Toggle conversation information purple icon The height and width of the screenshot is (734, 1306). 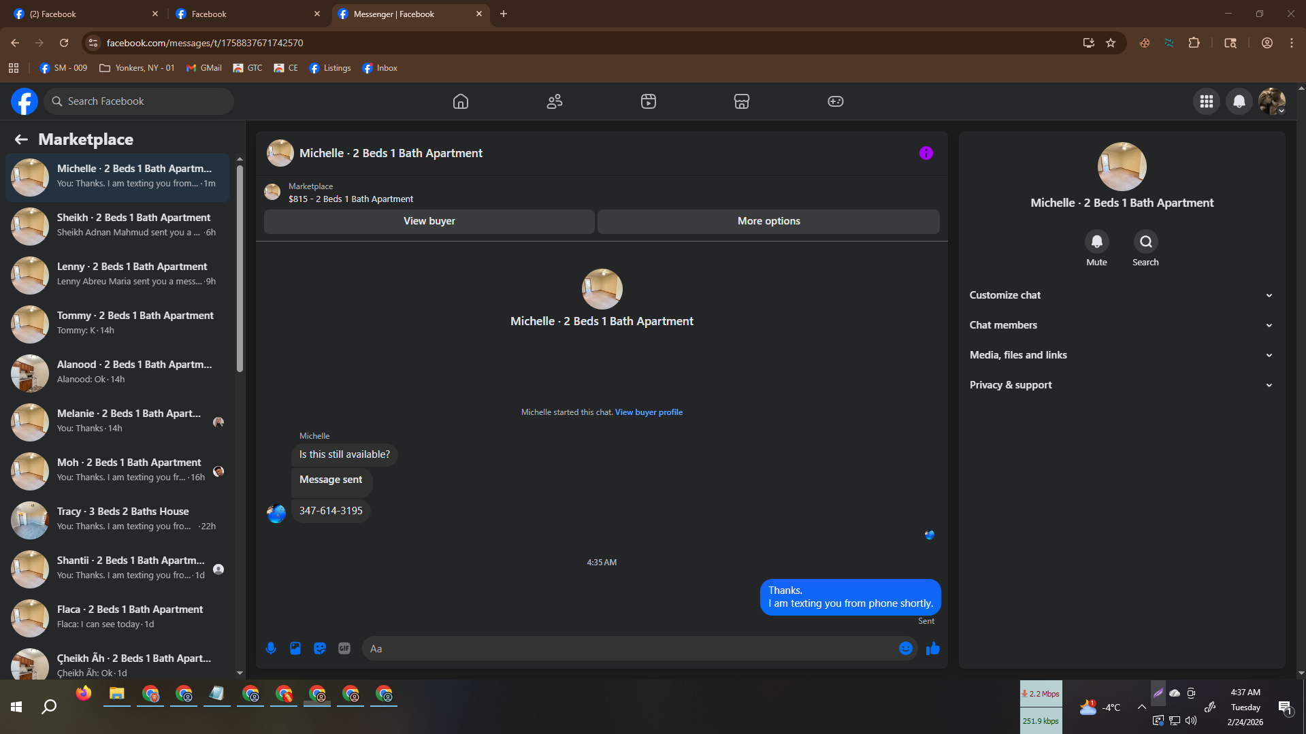click(x=926, y=153)
